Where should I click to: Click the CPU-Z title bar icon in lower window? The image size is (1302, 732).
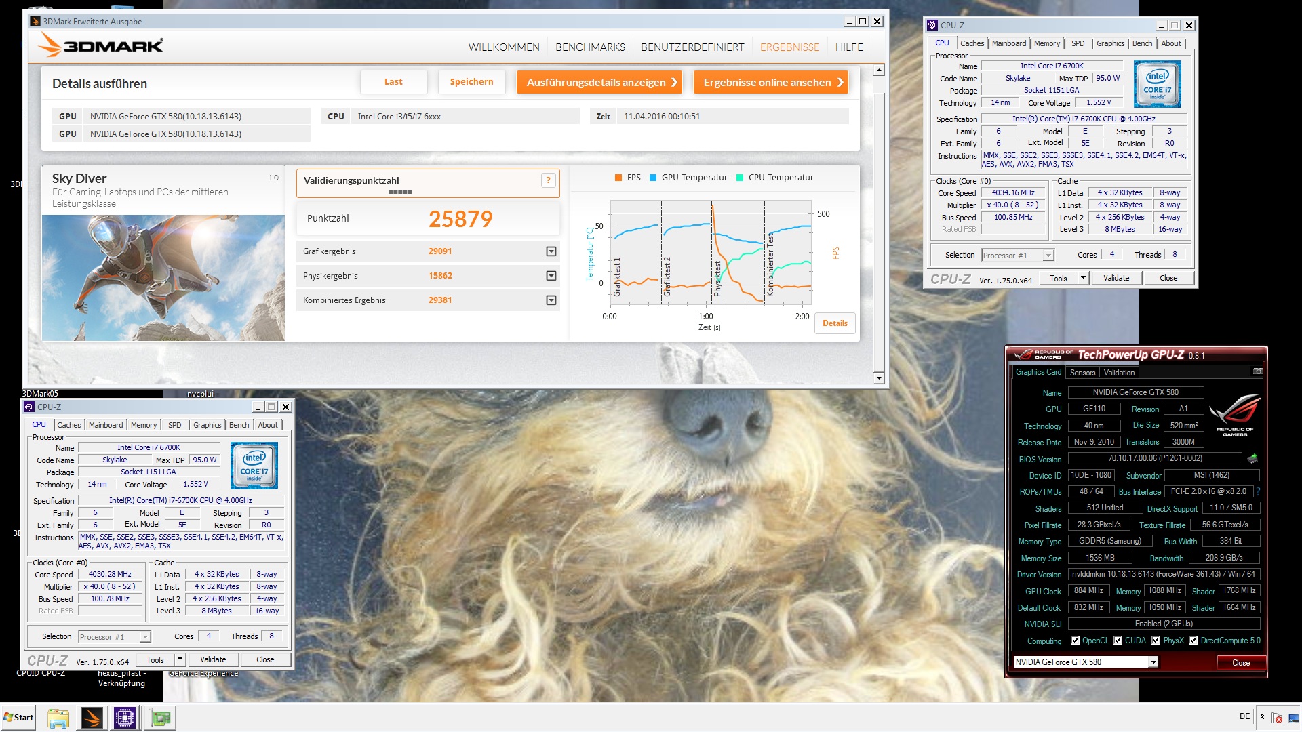pos(29,407)
